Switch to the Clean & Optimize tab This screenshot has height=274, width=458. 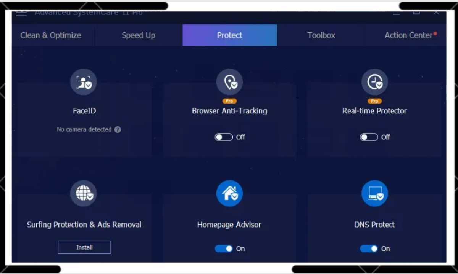50,35
